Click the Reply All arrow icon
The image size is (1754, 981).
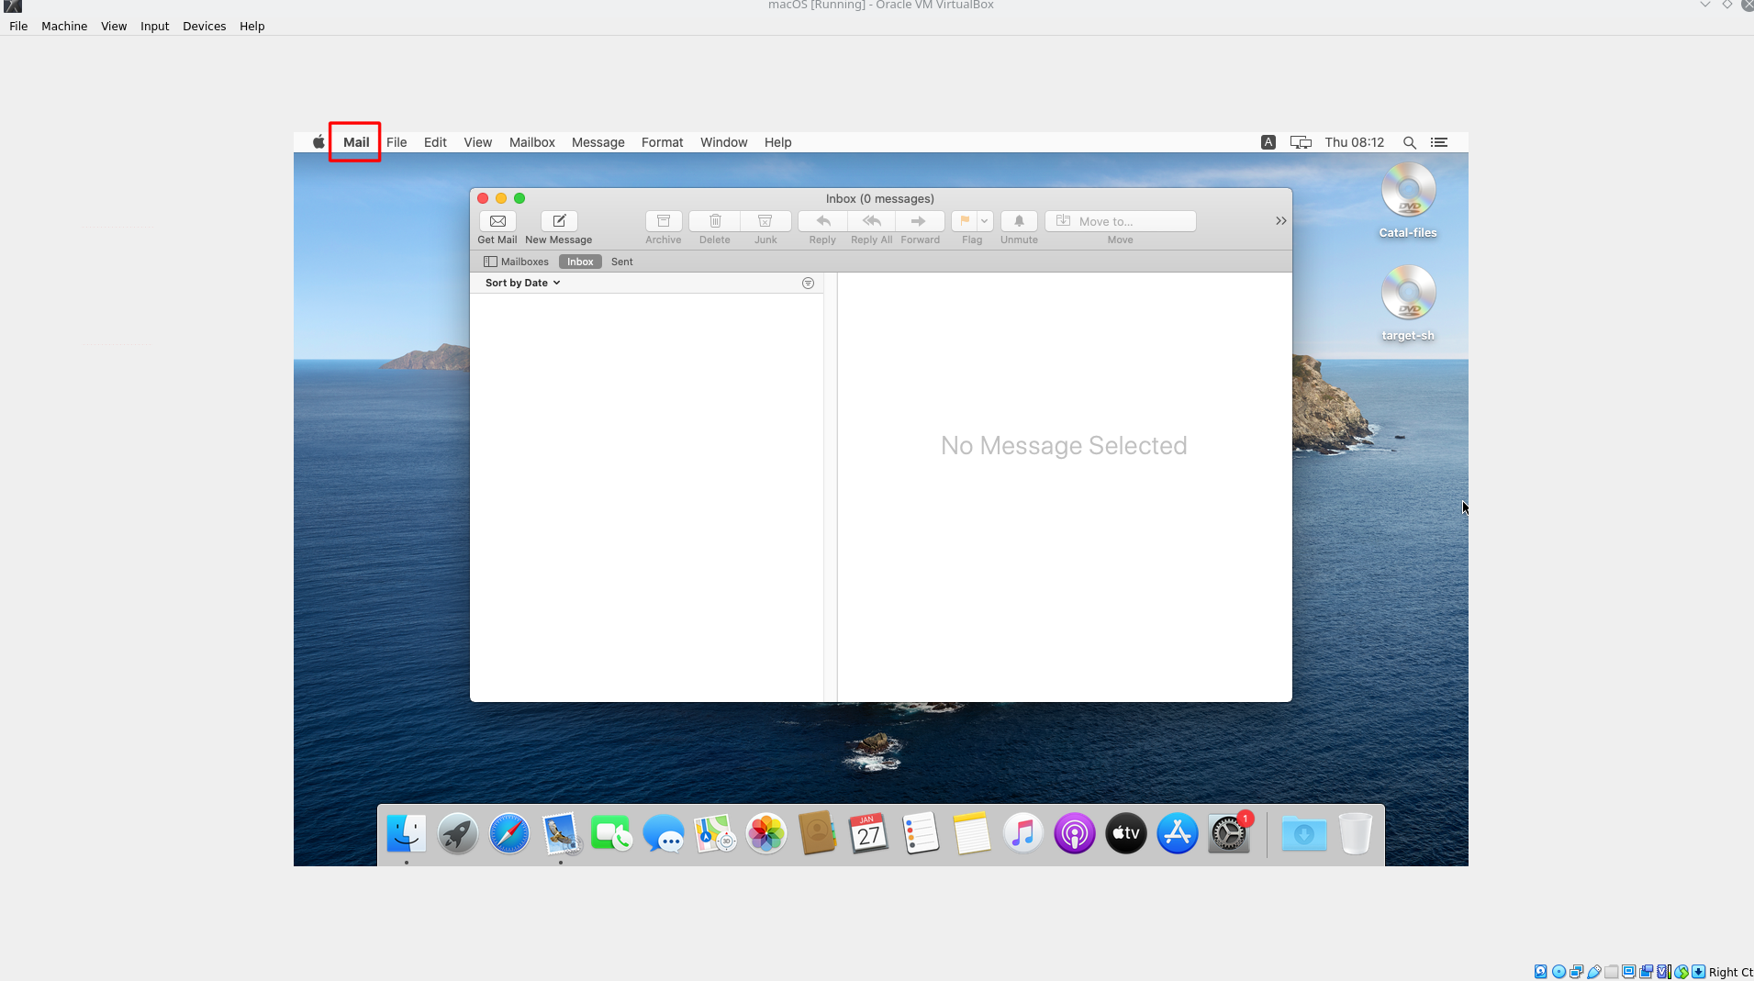click(872, 221)
